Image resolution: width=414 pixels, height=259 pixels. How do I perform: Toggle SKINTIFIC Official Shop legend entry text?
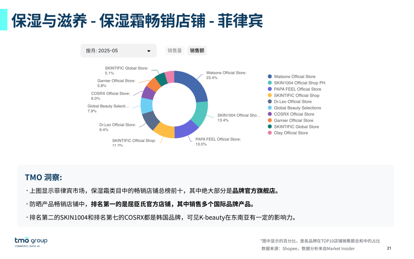point(296,96)
